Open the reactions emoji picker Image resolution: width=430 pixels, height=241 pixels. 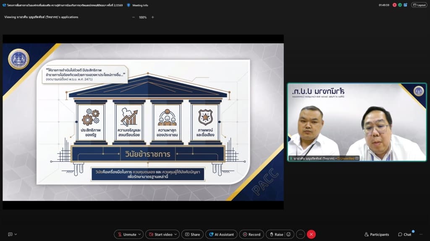click(x=289, y=234)
